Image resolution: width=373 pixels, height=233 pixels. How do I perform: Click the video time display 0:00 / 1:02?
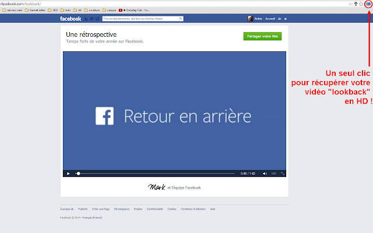(x=248, y=174)
